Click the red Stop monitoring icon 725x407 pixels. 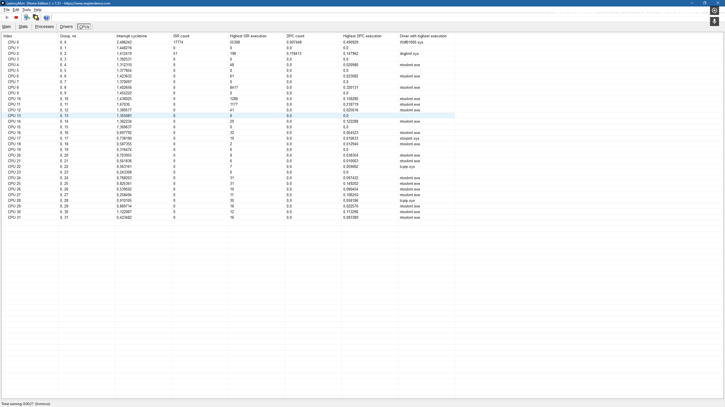point(16,18)
